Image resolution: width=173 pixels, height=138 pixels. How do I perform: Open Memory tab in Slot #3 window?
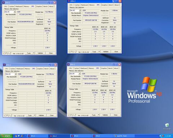pyautogui.click(x=27, y=69)
